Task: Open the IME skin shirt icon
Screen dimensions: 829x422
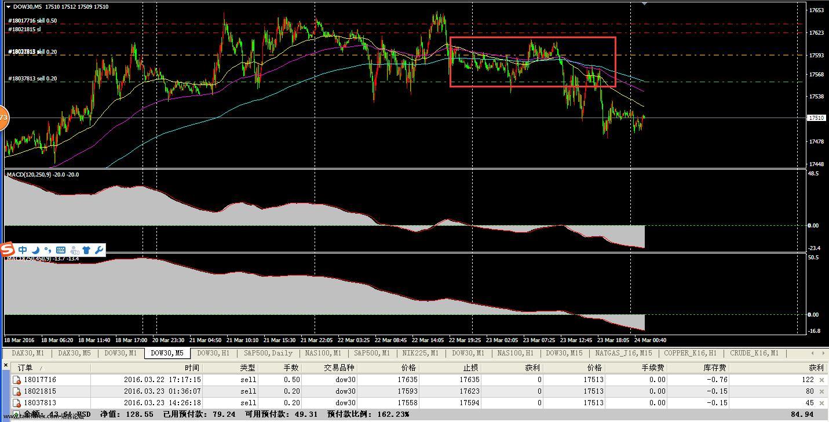Action: tap(86, 250)
